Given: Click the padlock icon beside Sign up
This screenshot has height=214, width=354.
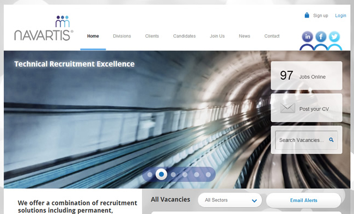Looking at the screenshot, I should click(x=307, y=15).
